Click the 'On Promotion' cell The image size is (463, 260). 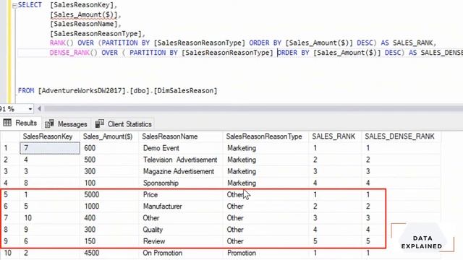pyautogui.click(x=181, y=253)
